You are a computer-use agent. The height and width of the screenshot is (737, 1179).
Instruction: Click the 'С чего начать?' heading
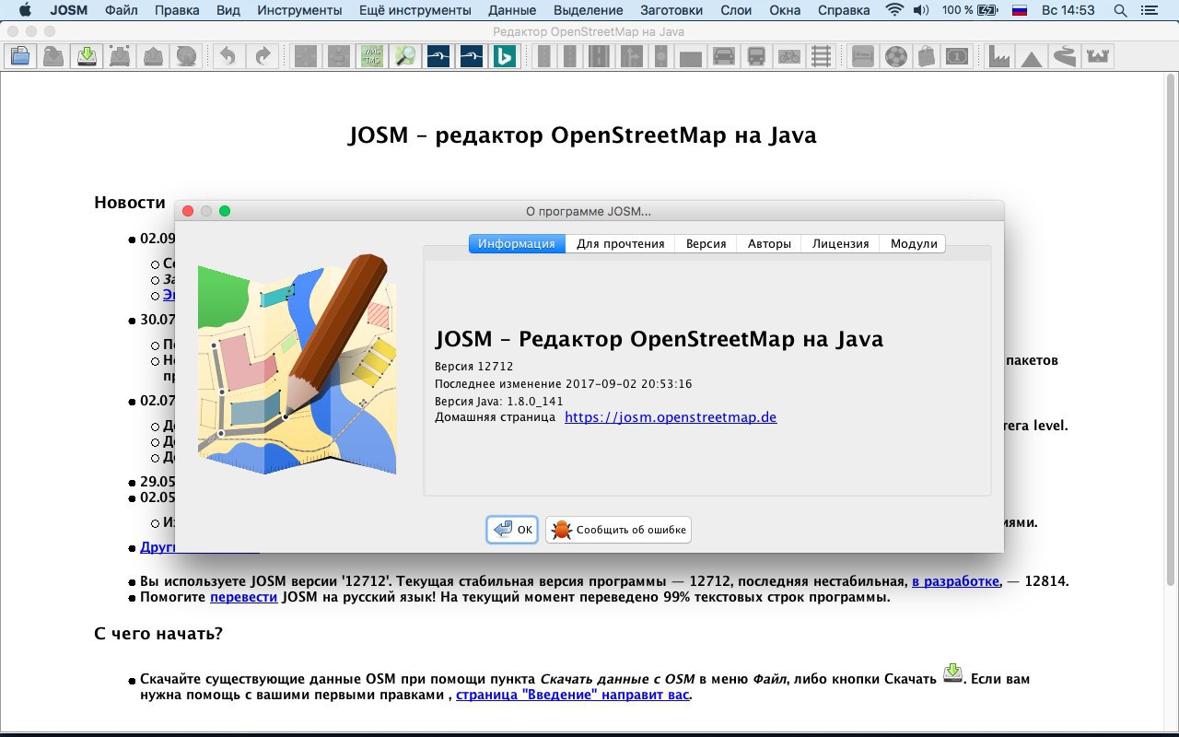click(158, 634)
